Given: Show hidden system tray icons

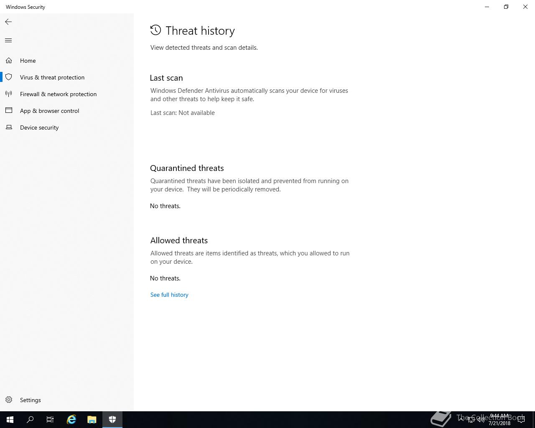Looking at the screenshot, I should pyautogui.click(x=461, y=420).
